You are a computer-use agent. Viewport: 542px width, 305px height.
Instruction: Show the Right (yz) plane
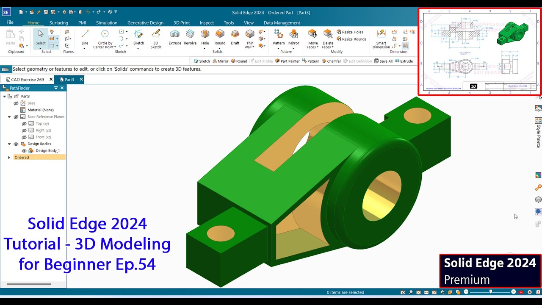24,130
